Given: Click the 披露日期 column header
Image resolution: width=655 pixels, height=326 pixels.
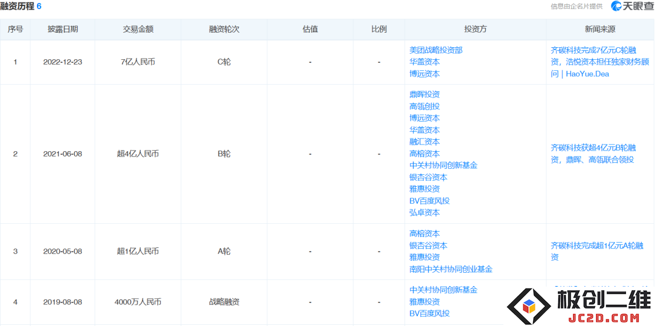Looking at the screenshot, I should (x=62, y=30).
